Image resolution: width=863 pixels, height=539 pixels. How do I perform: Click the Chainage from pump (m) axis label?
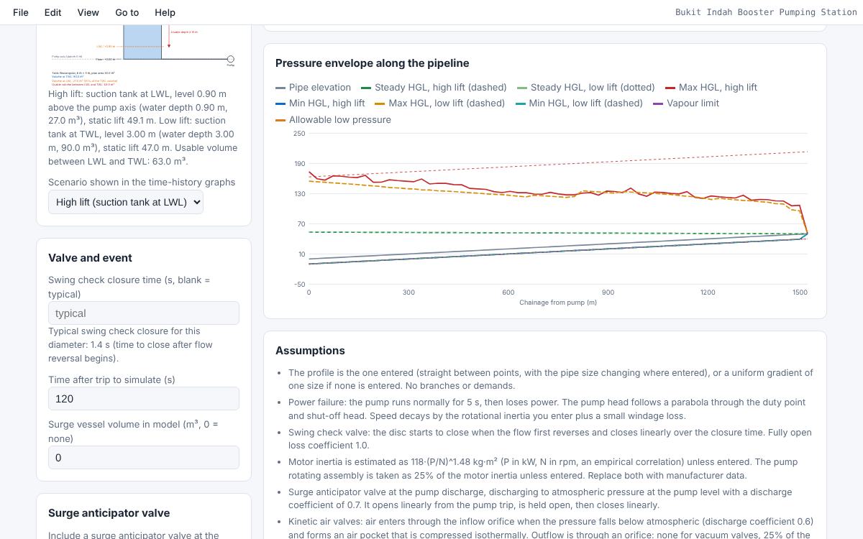coord(558,303)
